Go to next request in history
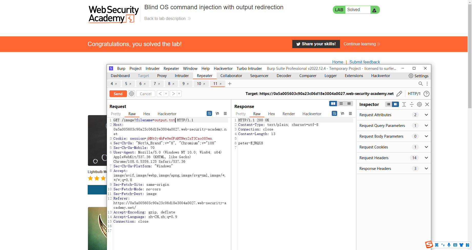472x250 pixels. click(174, 94)
